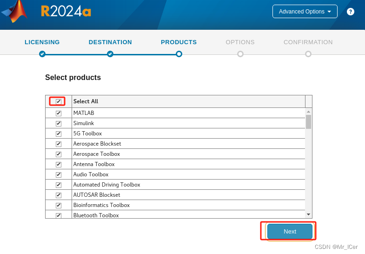
Task: Uncheck the 5G Toolbox checkbox
Action: click(59, 134)
